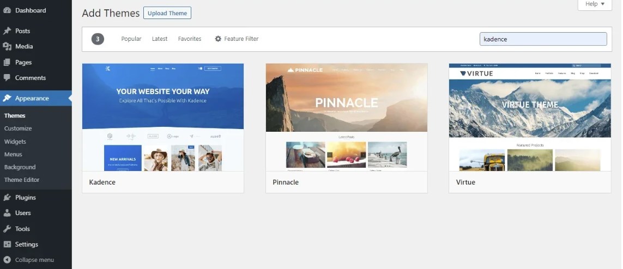The image size is (623, 269).
Task: Click the Upload Theme button
Action: [x=167, y=13]
